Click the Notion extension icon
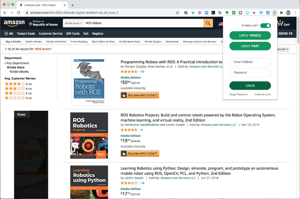The width and height of the screenshot is (300, 199). (x=186, y=13)
